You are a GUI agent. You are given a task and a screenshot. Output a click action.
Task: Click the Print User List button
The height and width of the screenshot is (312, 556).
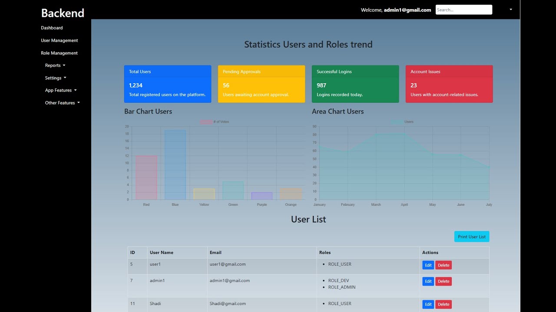point(472,237)
